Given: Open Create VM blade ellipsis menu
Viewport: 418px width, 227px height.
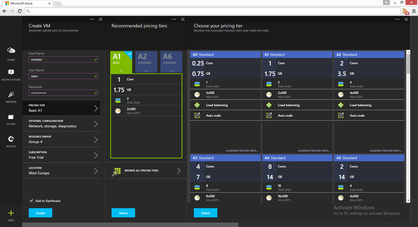Looking at the screenshot, I should (x=92, y=19).
